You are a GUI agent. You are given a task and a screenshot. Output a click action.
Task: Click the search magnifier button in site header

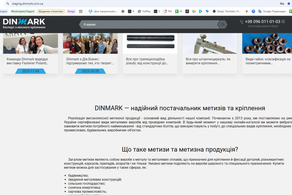tap(222, 24)
